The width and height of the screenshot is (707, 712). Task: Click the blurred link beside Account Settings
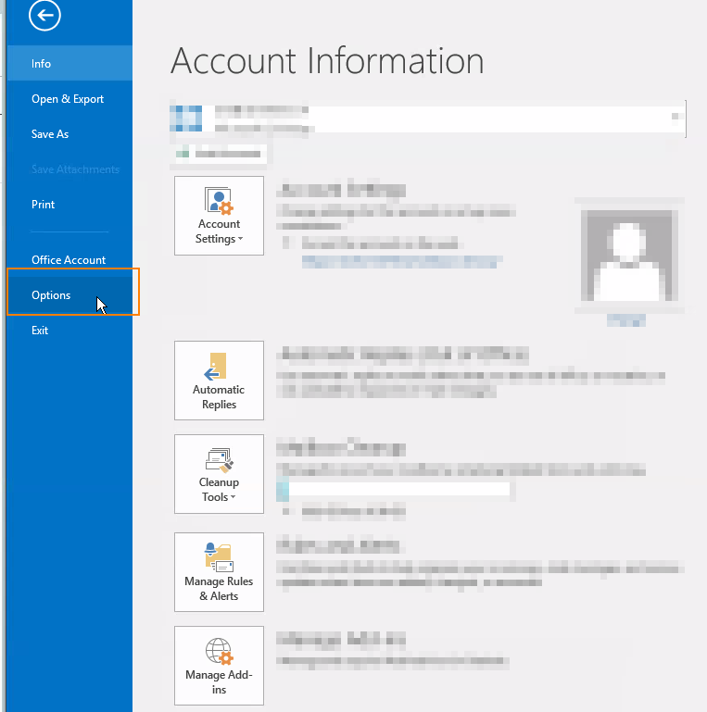tap(401, 261)
